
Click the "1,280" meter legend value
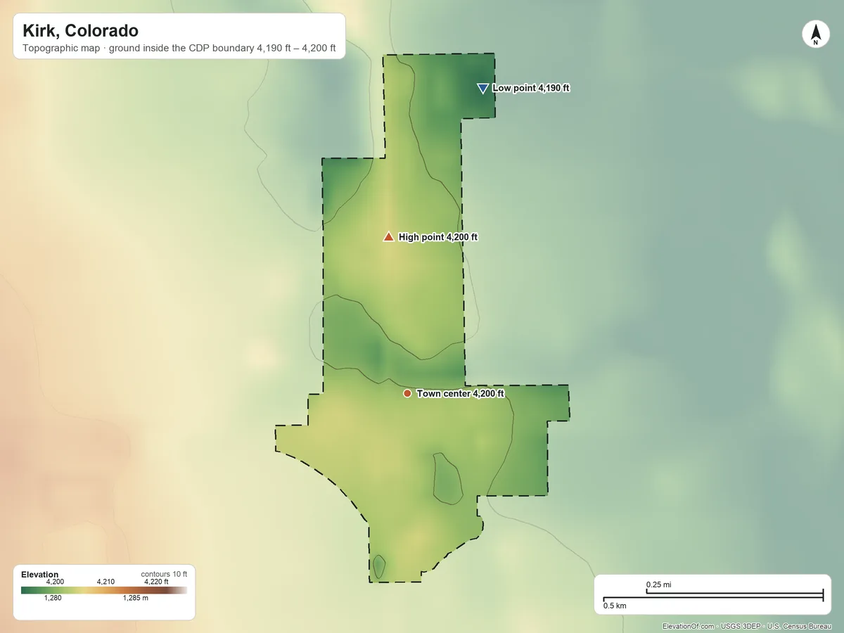pyautogui.click(x=53, y=599)
